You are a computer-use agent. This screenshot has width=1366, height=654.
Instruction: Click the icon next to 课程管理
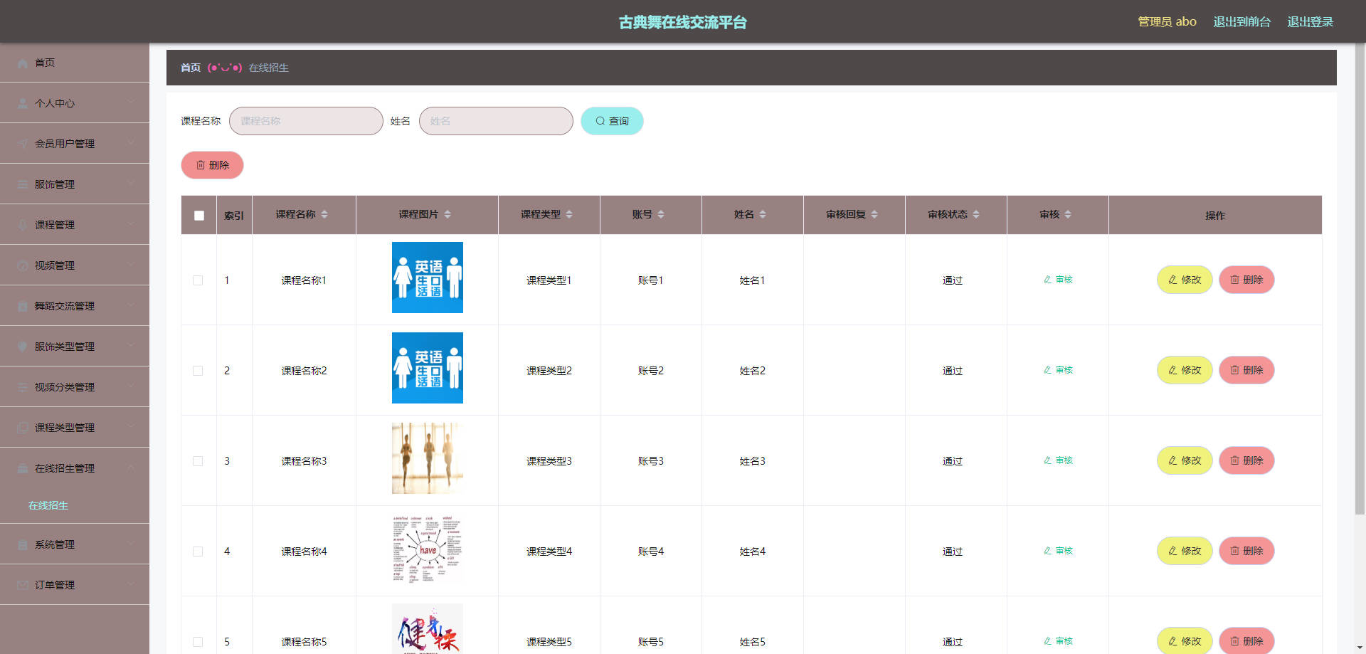coord(23,226)
